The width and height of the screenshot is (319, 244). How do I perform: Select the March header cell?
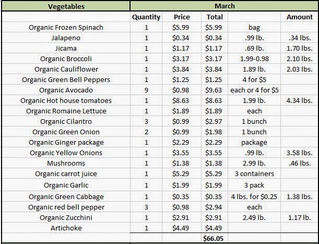click(x=224, y=6)
